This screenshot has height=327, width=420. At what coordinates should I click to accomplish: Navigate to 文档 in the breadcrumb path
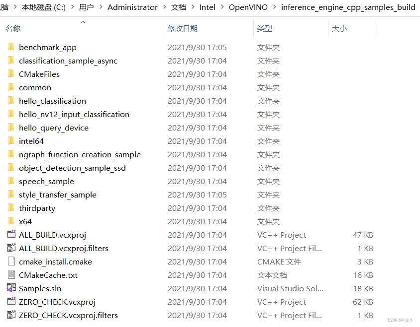pos(179,7)
